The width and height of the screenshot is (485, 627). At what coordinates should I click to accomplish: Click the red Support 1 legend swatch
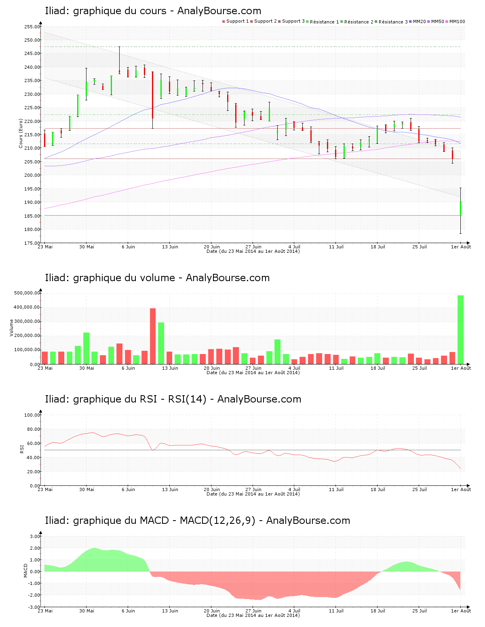coord(224,21)
